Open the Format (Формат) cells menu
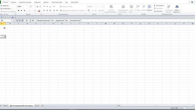The image size is (195, 110). point(149,8)
